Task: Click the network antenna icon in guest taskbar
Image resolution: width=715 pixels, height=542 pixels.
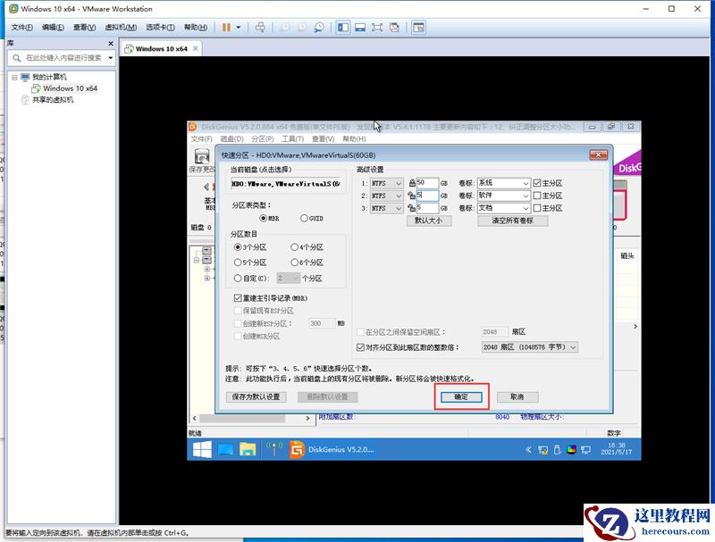Action: [x=274, y=449]
